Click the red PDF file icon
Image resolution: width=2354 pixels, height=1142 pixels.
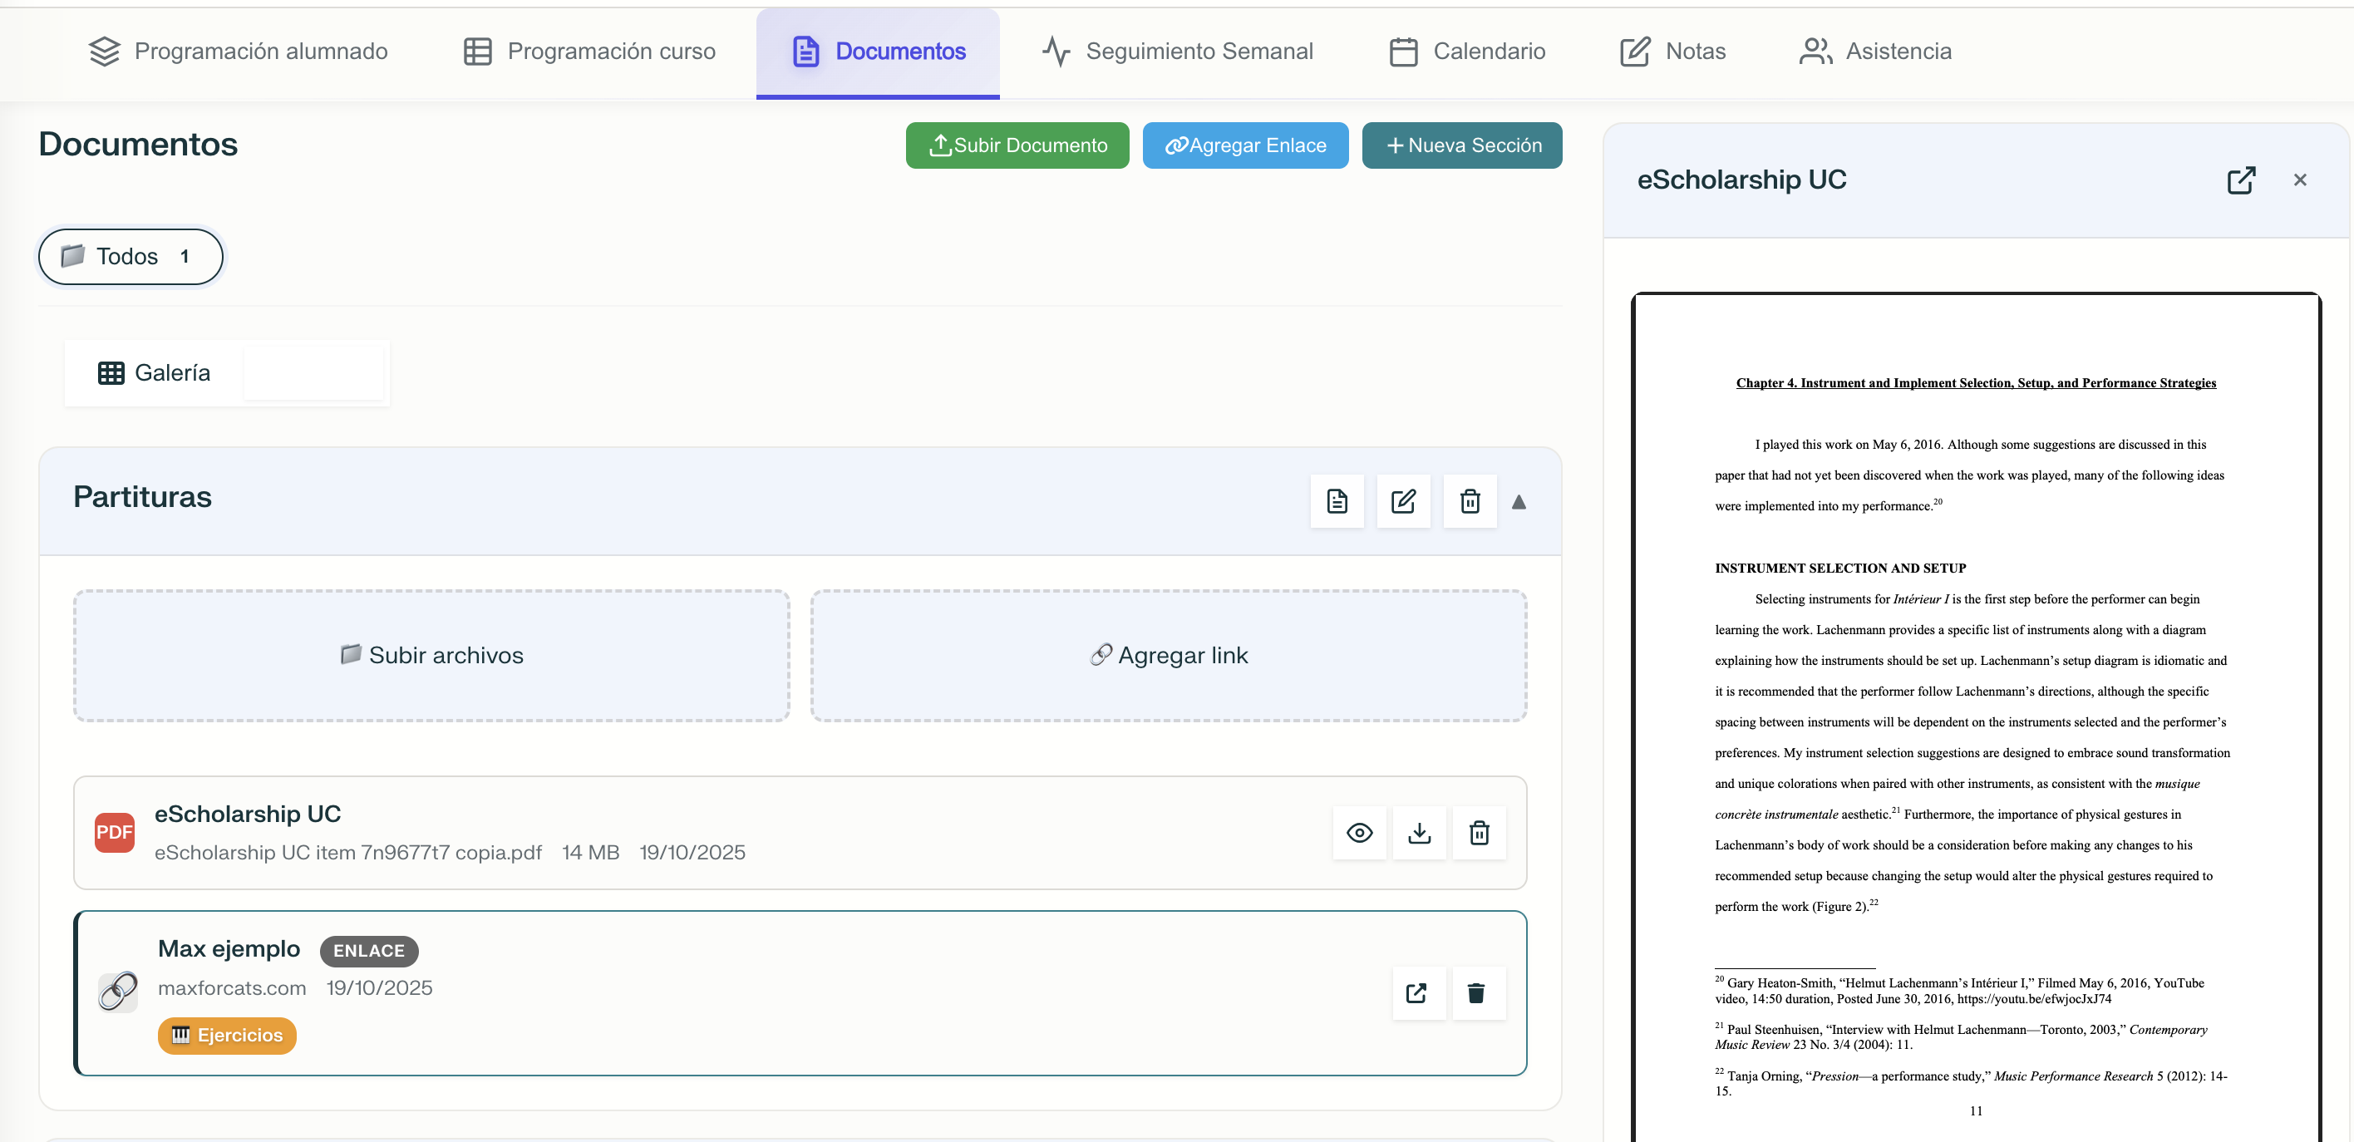(114, 832)
